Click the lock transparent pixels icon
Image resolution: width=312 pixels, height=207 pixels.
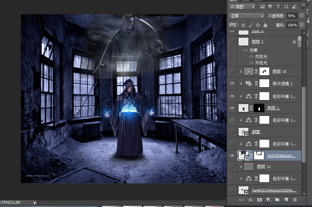[244, 25]
